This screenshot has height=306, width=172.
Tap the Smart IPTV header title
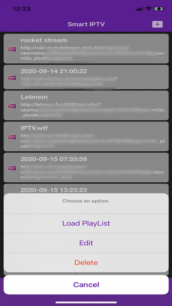coord(86,24)
